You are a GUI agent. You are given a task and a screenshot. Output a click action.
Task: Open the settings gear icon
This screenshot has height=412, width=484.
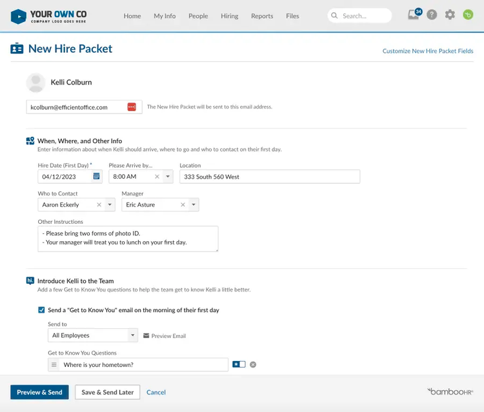click(450, 14)
